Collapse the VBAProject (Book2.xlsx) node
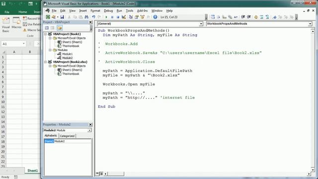The height and width of the screenshot is (179, 318). 46,62
